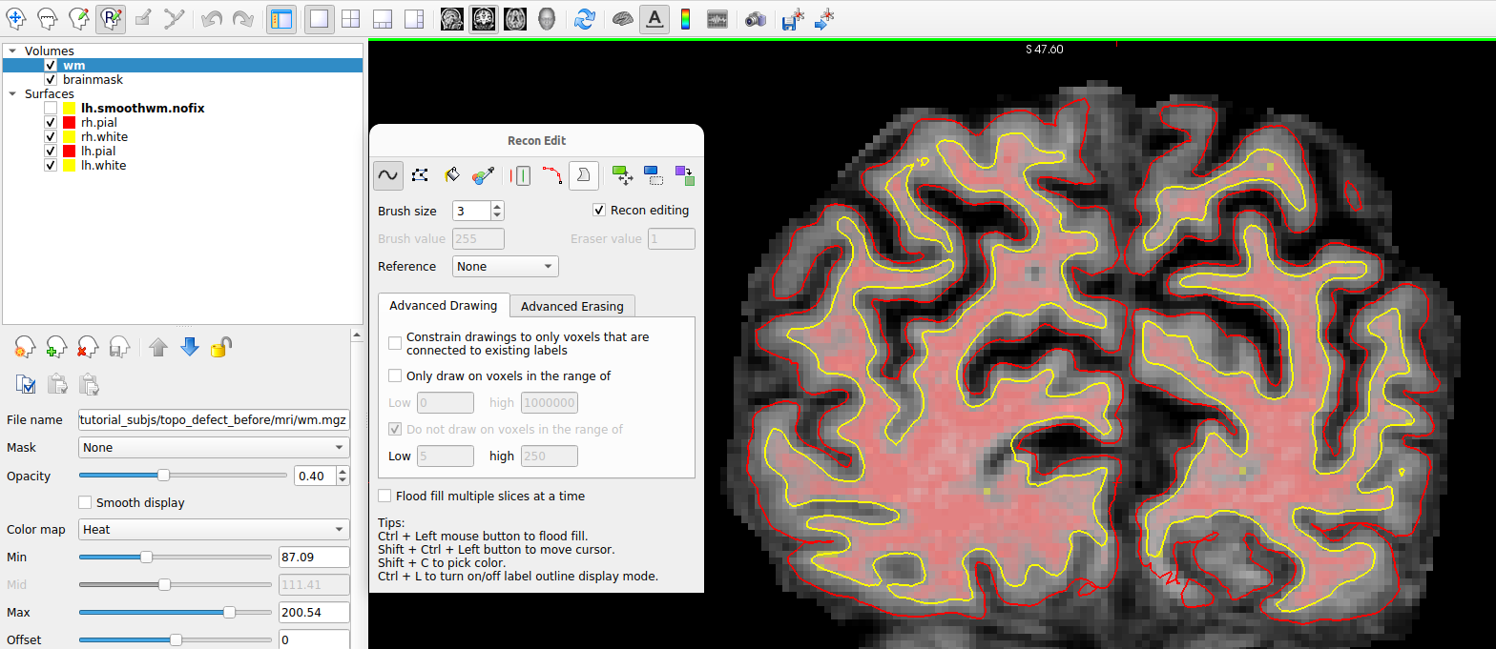Show the coronal view
Image resolution: width=1496 pixels, height=649 pixels.
coord(484,18)
